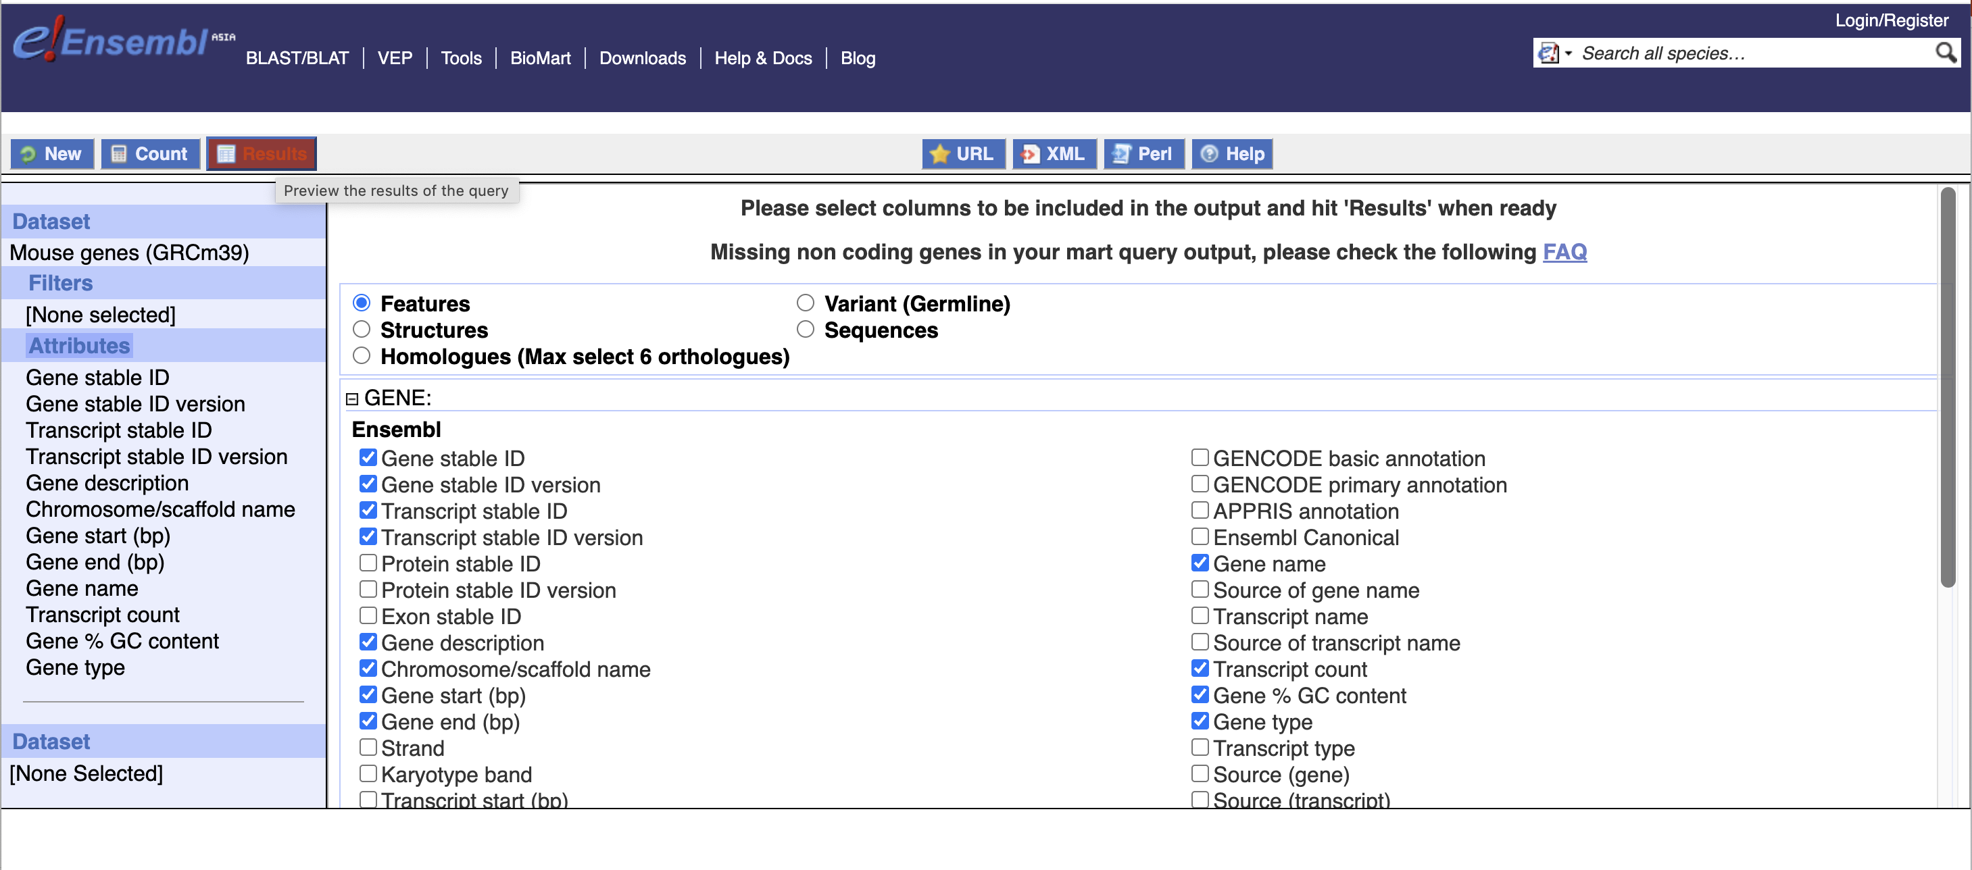The height and width of the screenshot is (870, 1972).
Task: Check Transcript name checkbox
Action: (1200, 616)
